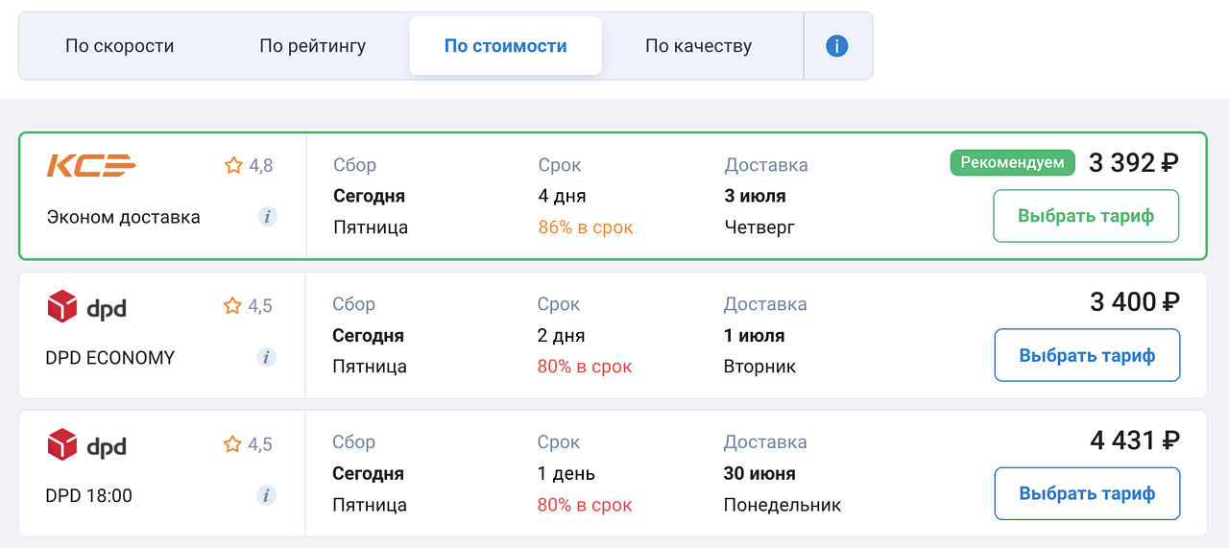The height and width of the screenshot is (548, 1229).
Task: Click the 86% в срок indicator
Action: tap(585, 227)
